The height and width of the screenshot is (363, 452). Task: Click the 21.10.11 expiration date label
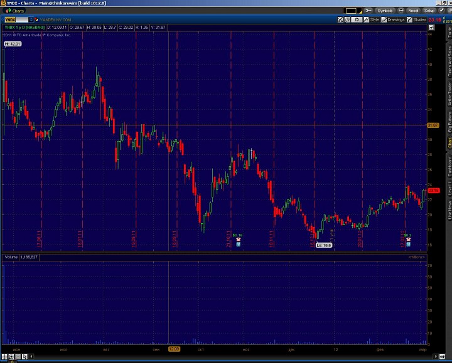[228, 239]
